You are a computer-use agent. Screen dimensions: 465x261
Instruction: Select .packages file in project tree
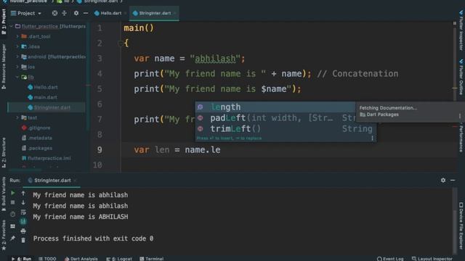(40, 148)
